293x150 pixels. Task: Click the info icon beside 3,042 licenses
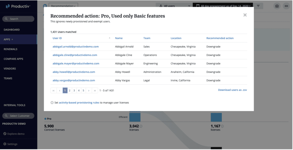click(x=141, y=126)
